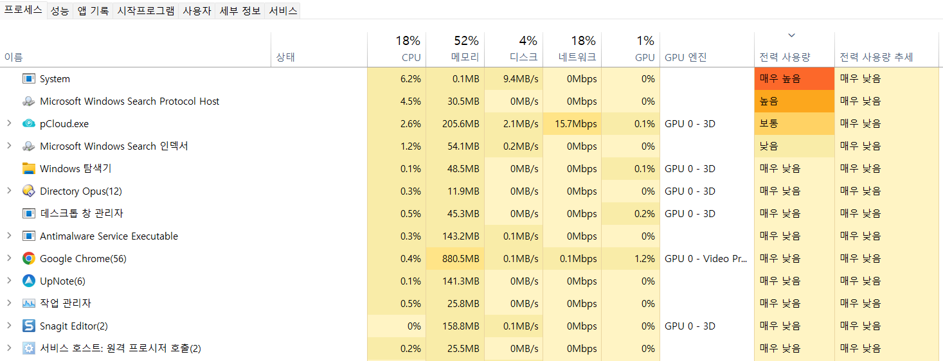Expand the pCloud.exe process tree
Viewport: 943px width, 361px height.
9,124
